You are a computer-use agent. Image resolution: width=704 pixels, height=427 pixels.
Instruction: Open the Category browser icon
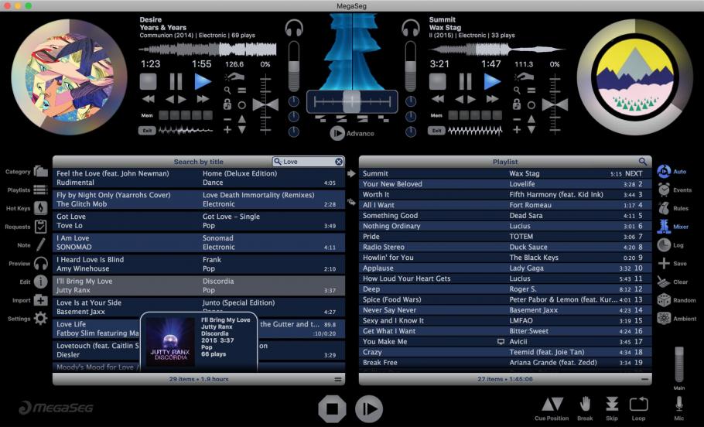(x=40, y=171)
